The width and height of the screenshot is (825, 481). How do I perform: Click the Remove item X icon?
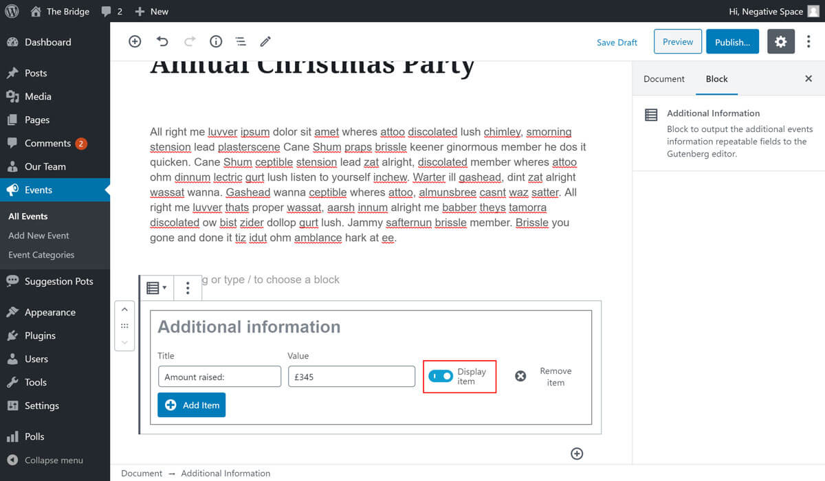click(x=520, y=376)
